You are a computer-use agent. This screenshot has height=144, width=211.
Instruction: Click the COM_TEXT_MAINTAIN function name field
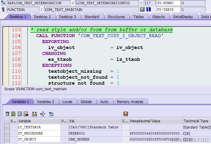[x=91, y=10]
